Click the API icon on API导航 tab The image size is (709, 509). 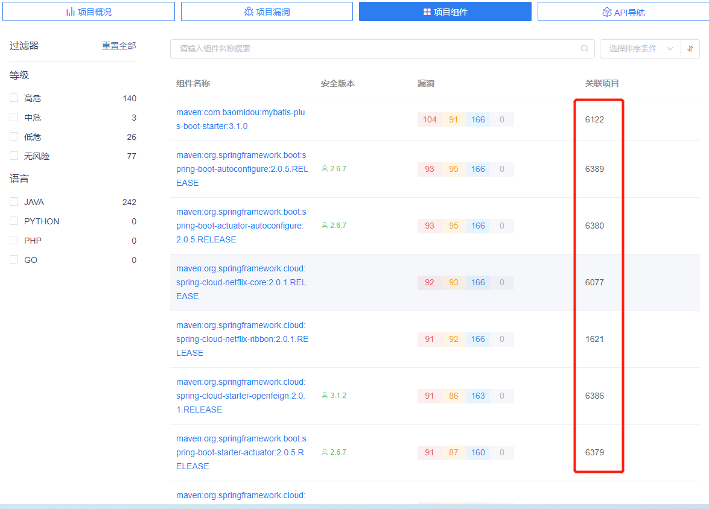coord(606,11)
